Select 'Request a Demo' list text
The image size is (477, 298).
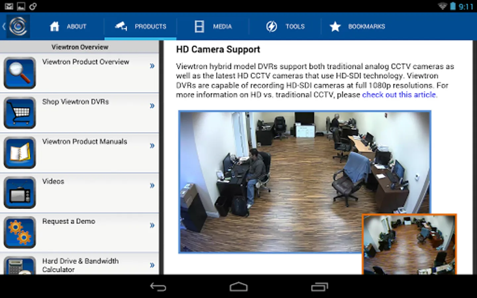click(x=69, y=221)
